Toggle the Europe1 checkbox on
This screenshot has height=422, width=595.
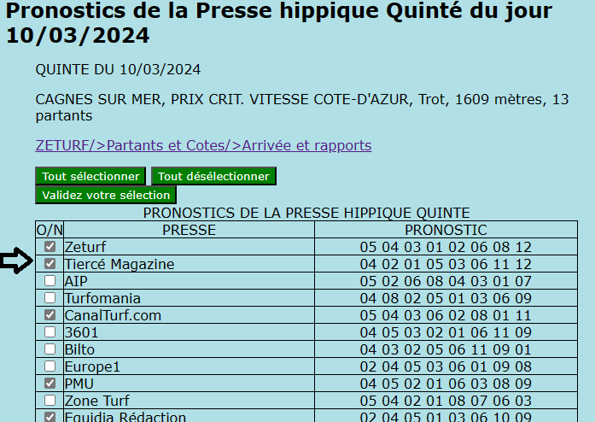click(50, 366)
